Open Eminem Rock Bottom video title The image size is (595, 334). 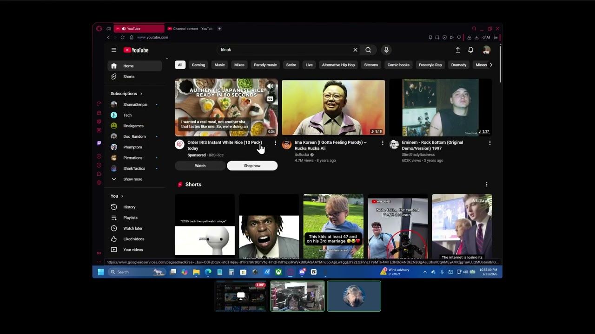pos(432,145)
